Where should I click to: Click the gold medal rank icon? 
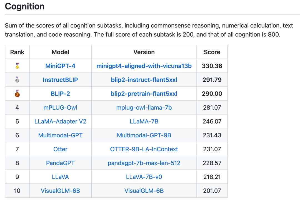click(17, 66)
